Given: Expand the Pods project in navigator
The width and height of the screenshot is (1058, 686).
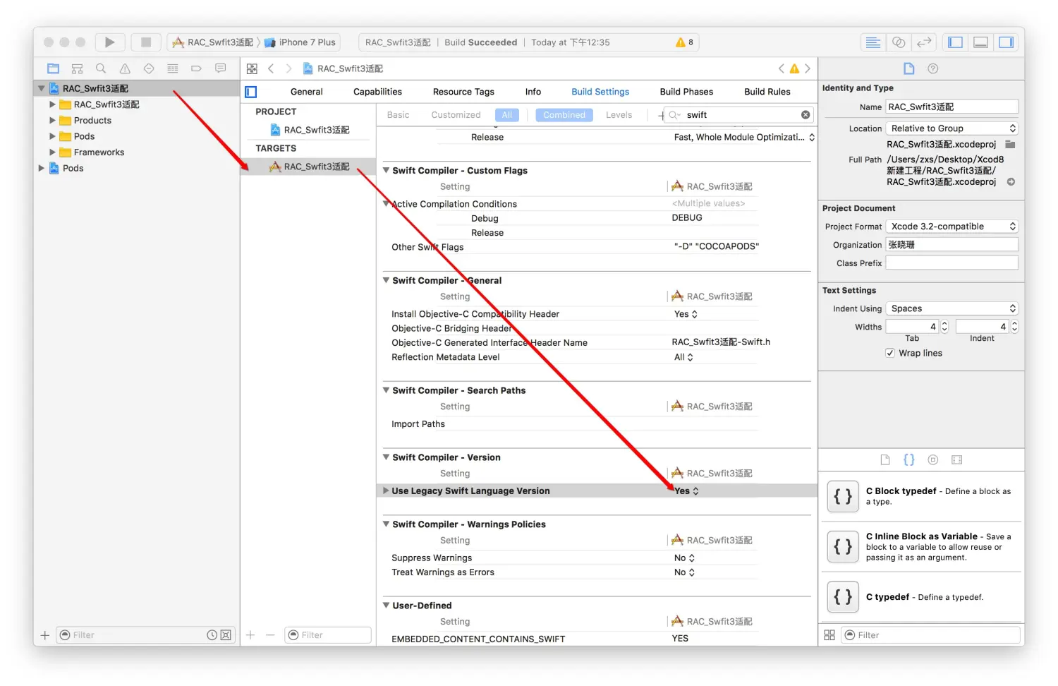Looking at the screenshot, I should coord(41,168).
